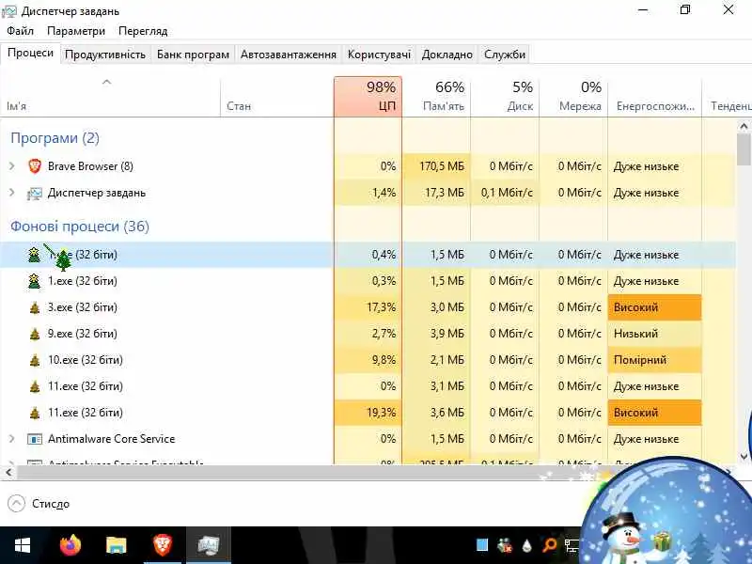
Task: Sort by the Енергоспожи... column header
Action: tap(654, 96)
